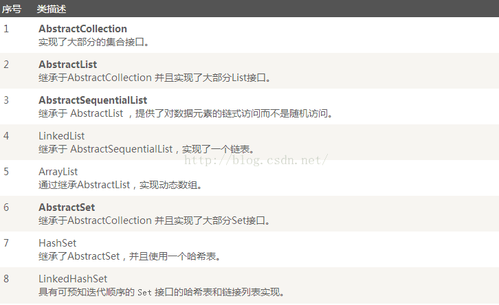This screenshot has width=499, height=305.
Task: Click the HashSet class name
Action: point(58,243)
